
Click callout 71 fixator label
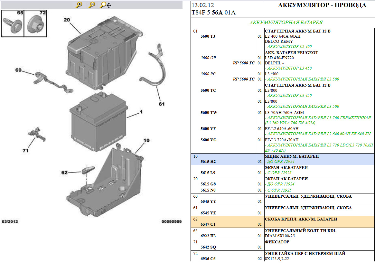(25, 150)
